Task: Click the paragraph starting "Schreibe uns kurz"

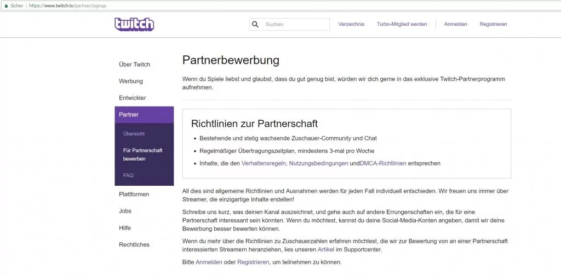Action: [x=343, y=220]
